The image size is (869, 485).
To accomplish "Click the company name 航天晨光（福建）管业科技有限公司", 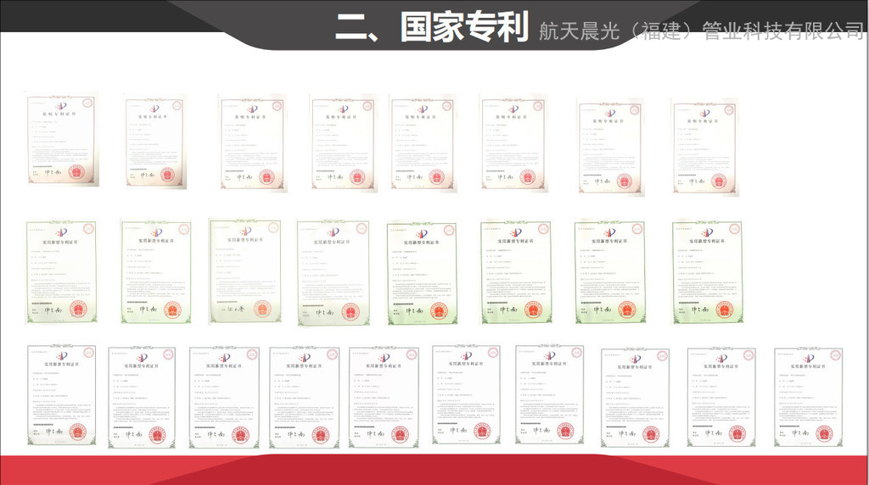I will 701,31.
